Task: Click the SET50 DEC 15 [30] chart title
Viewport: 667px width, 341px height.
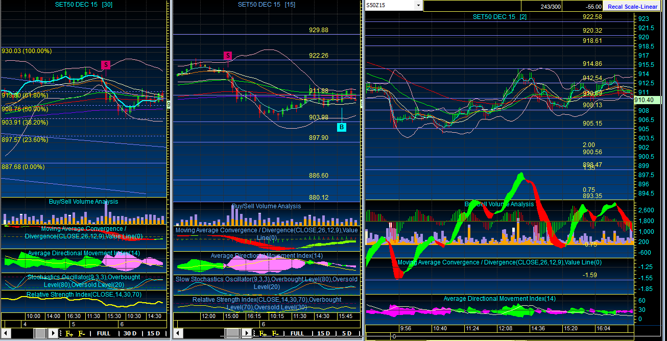Action: pos(84,4)
